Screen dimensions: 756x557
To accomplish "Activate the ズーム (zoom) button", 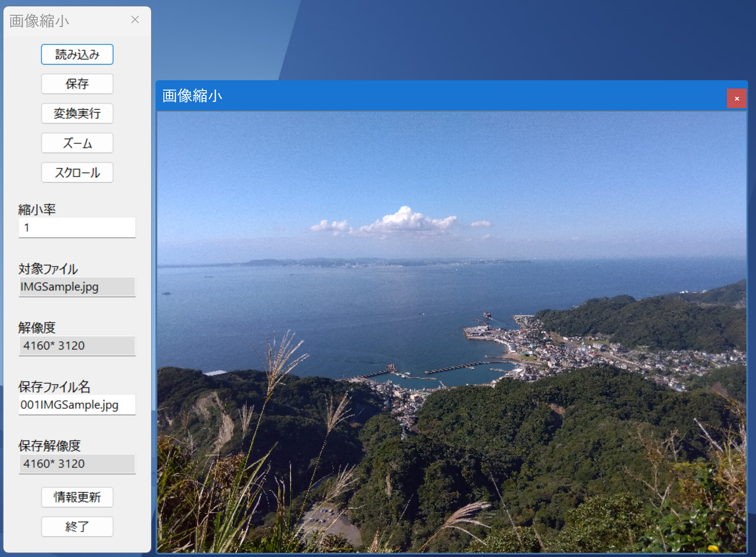I will (77, 143).
